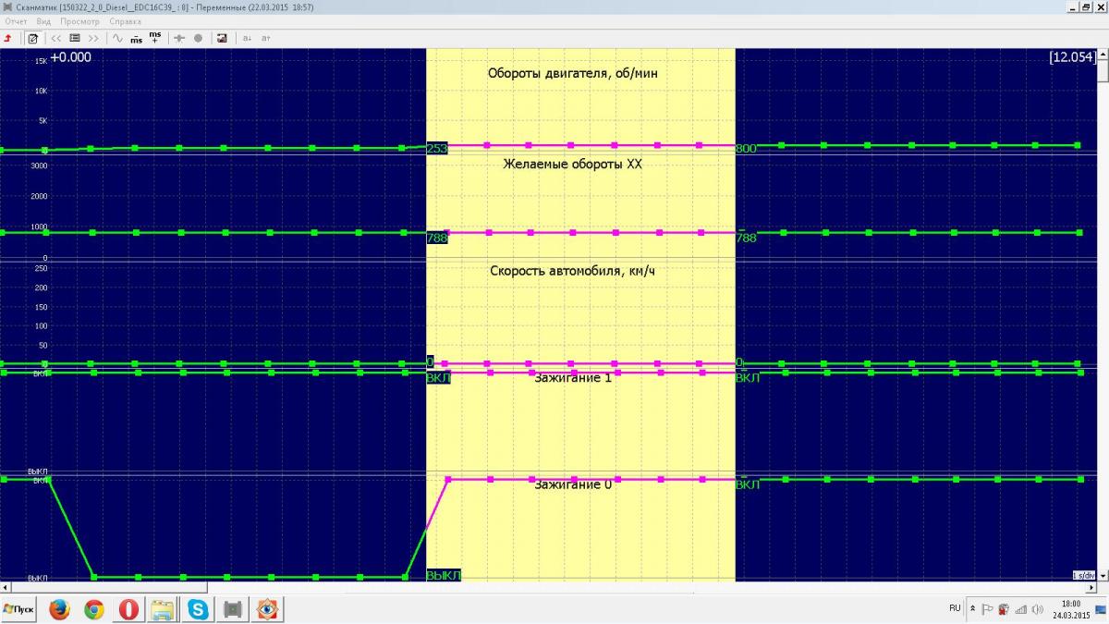Viewport: 1109px width, 624px height.
Task: Click the rewind double-left arrows icon
Action: (56, 38)
